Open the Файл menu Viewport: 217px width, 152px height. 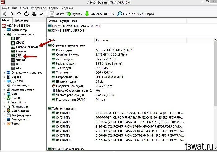click(6, 8)
